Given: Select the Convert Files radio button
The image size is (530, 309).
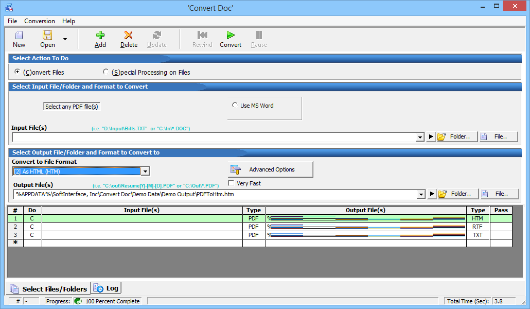Looking at the screenshot, I should coord(18,72).
